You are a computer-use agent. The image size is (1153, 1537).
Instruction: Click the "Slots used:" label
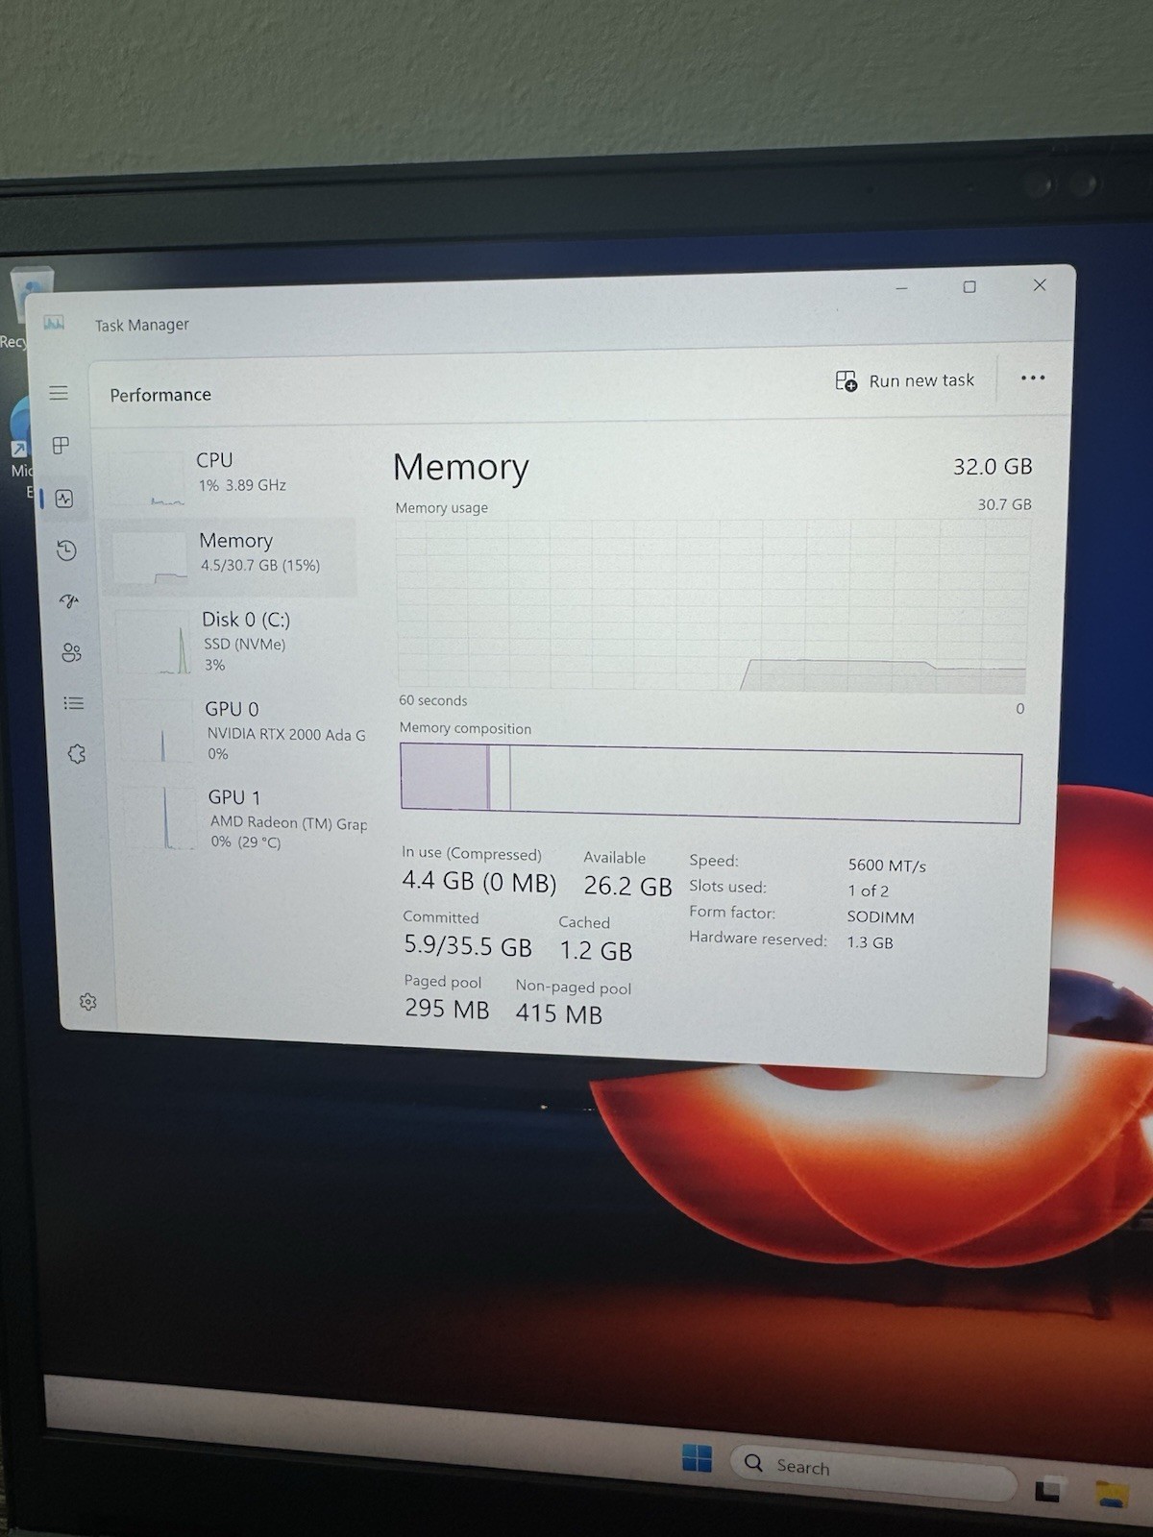(x=727, y=887)
